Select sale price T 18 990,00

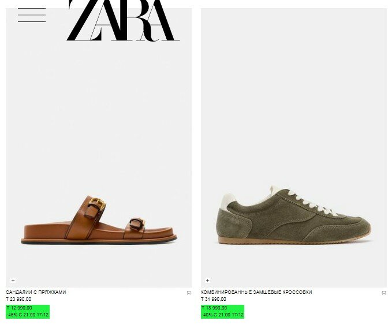tap(214, 308)
